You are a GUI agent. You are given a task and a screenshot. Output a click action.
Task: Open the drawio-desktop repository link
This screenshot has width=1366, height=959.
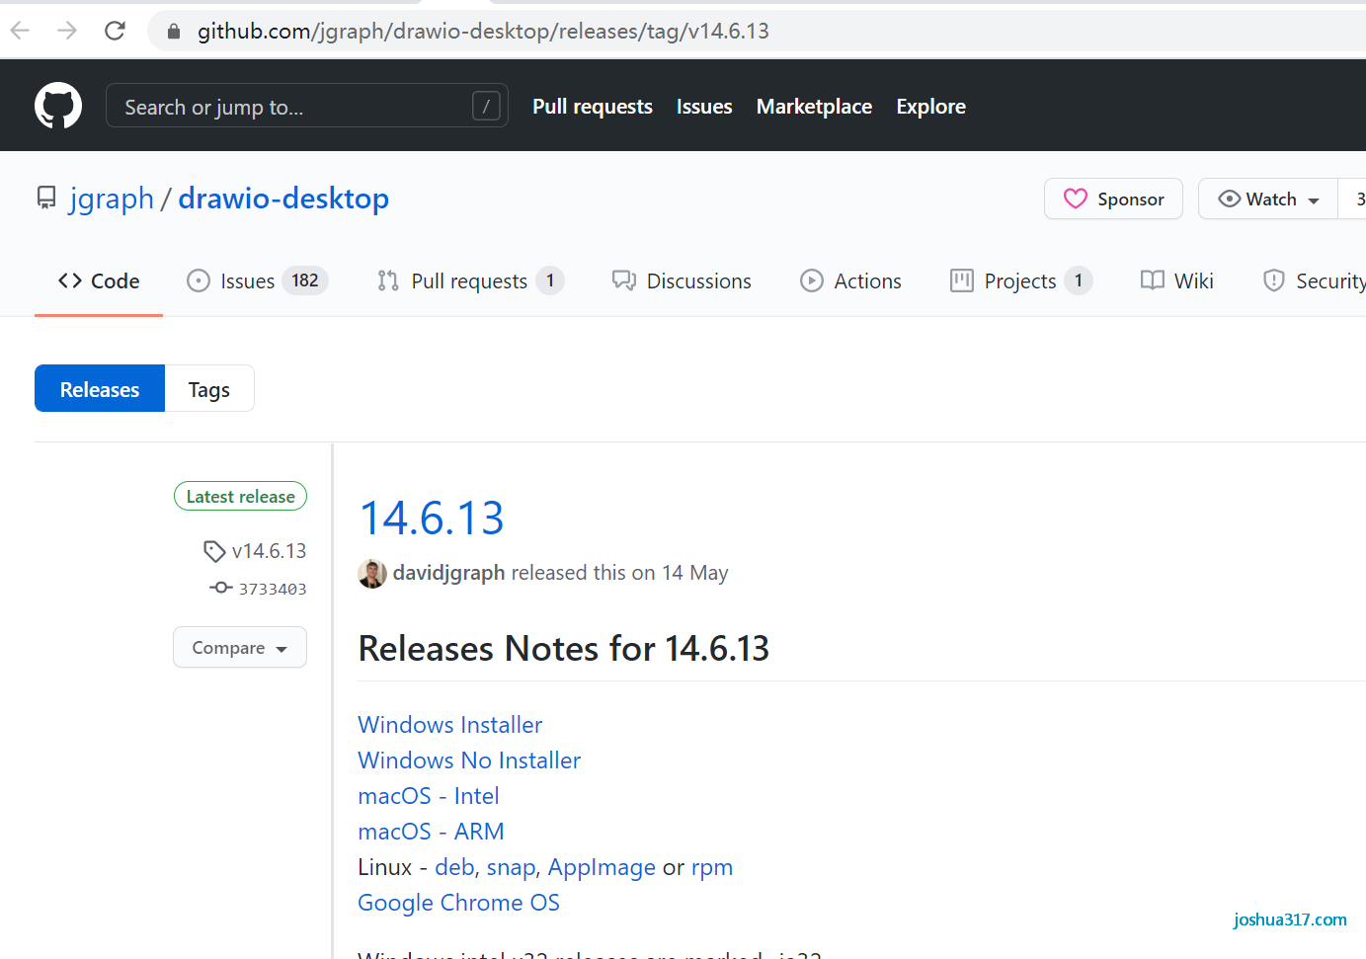click(283, 199)
